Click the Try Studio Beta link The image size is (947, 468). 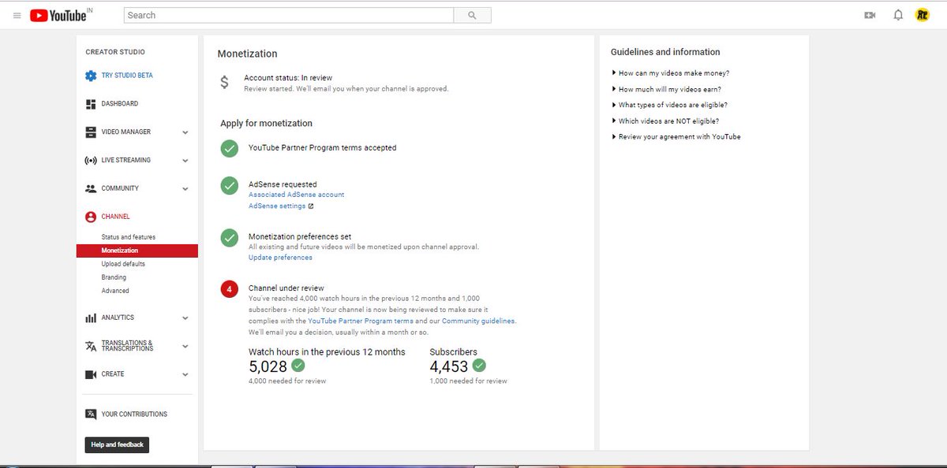click(127, 76)
